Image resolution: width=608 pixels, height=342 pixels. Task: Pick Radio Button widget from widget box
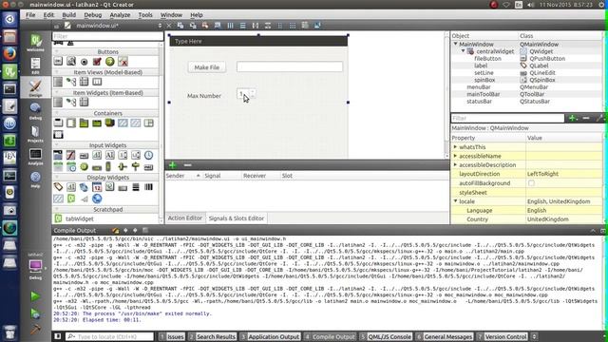pos(85,62)
